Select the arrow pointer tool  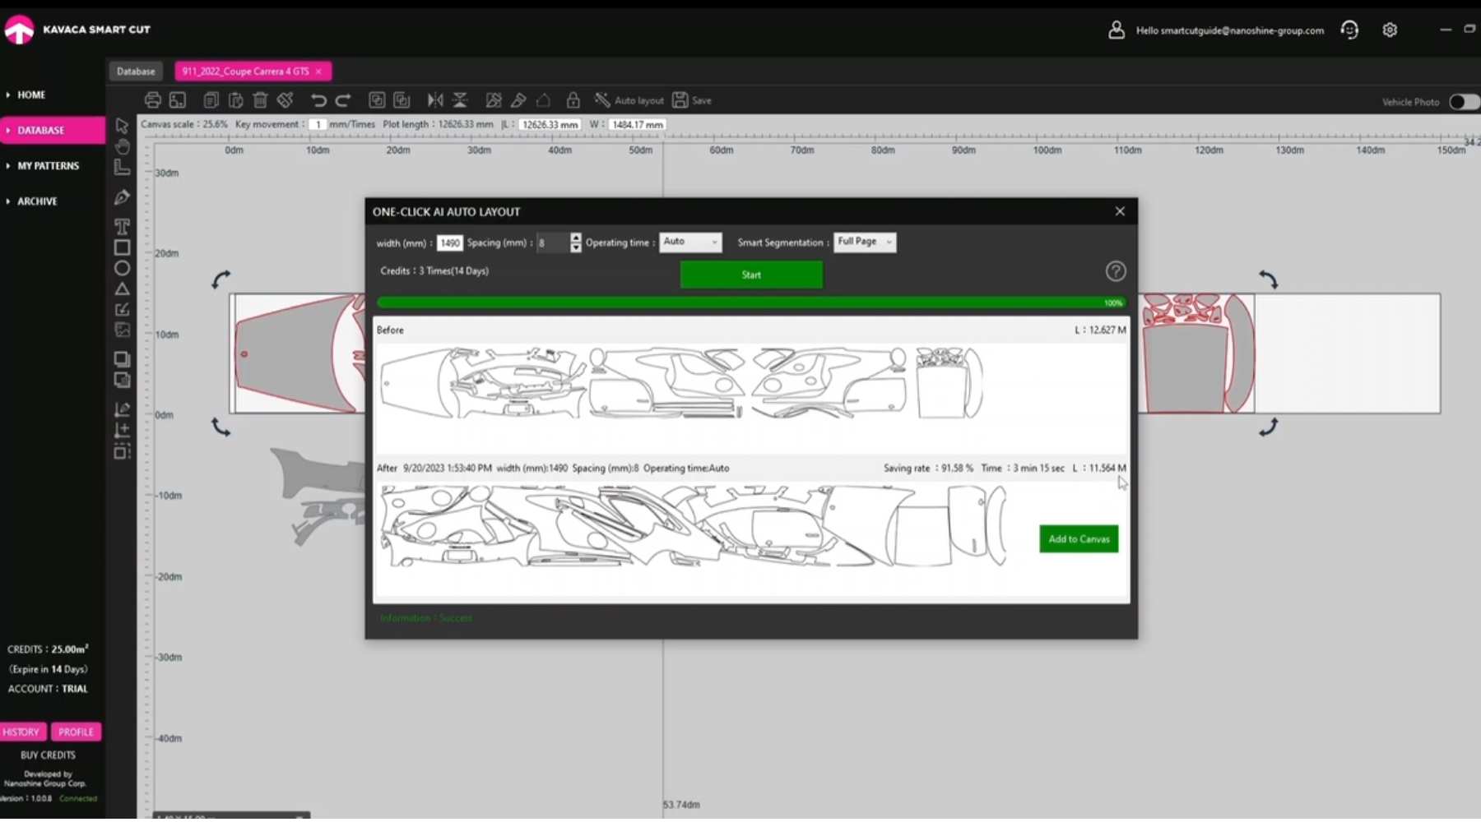(122, 126)
